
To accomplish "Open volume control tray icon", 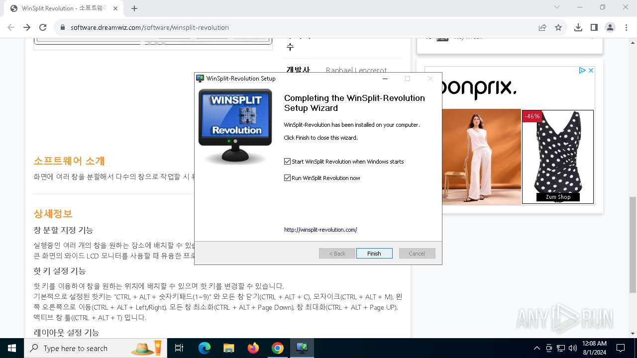I will 573,348.
